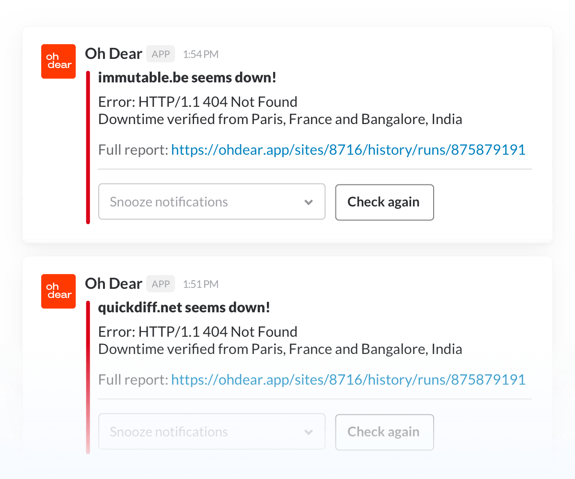Click the Oh Dear sender name on the top message
Image resolution: width=575 pixels, height=479 pixels.
tap(114, 54)
